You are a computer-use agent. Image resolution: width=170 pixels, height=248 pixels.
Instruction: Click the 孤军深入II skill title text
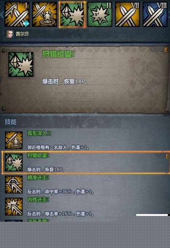(x=39, y=133)
